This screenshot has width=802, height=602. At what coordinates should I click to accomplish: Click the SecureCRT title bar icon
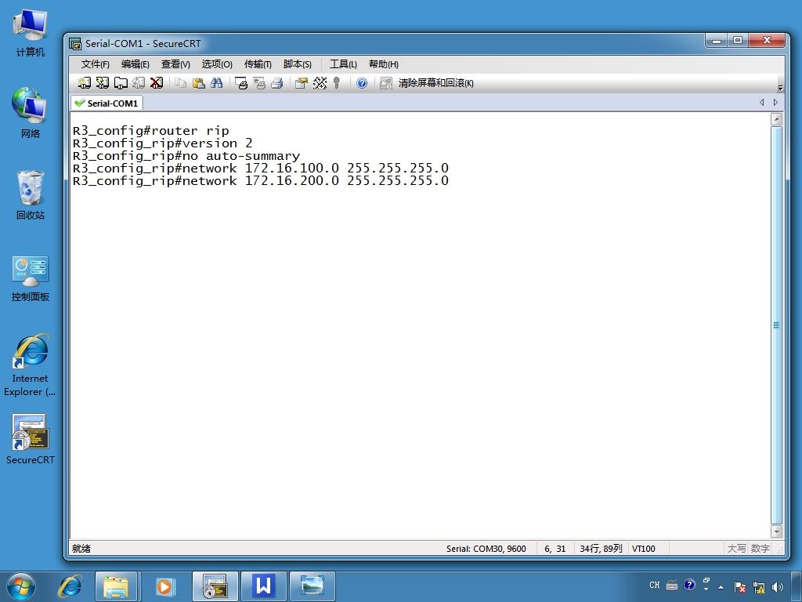click(x=75, y=44)
